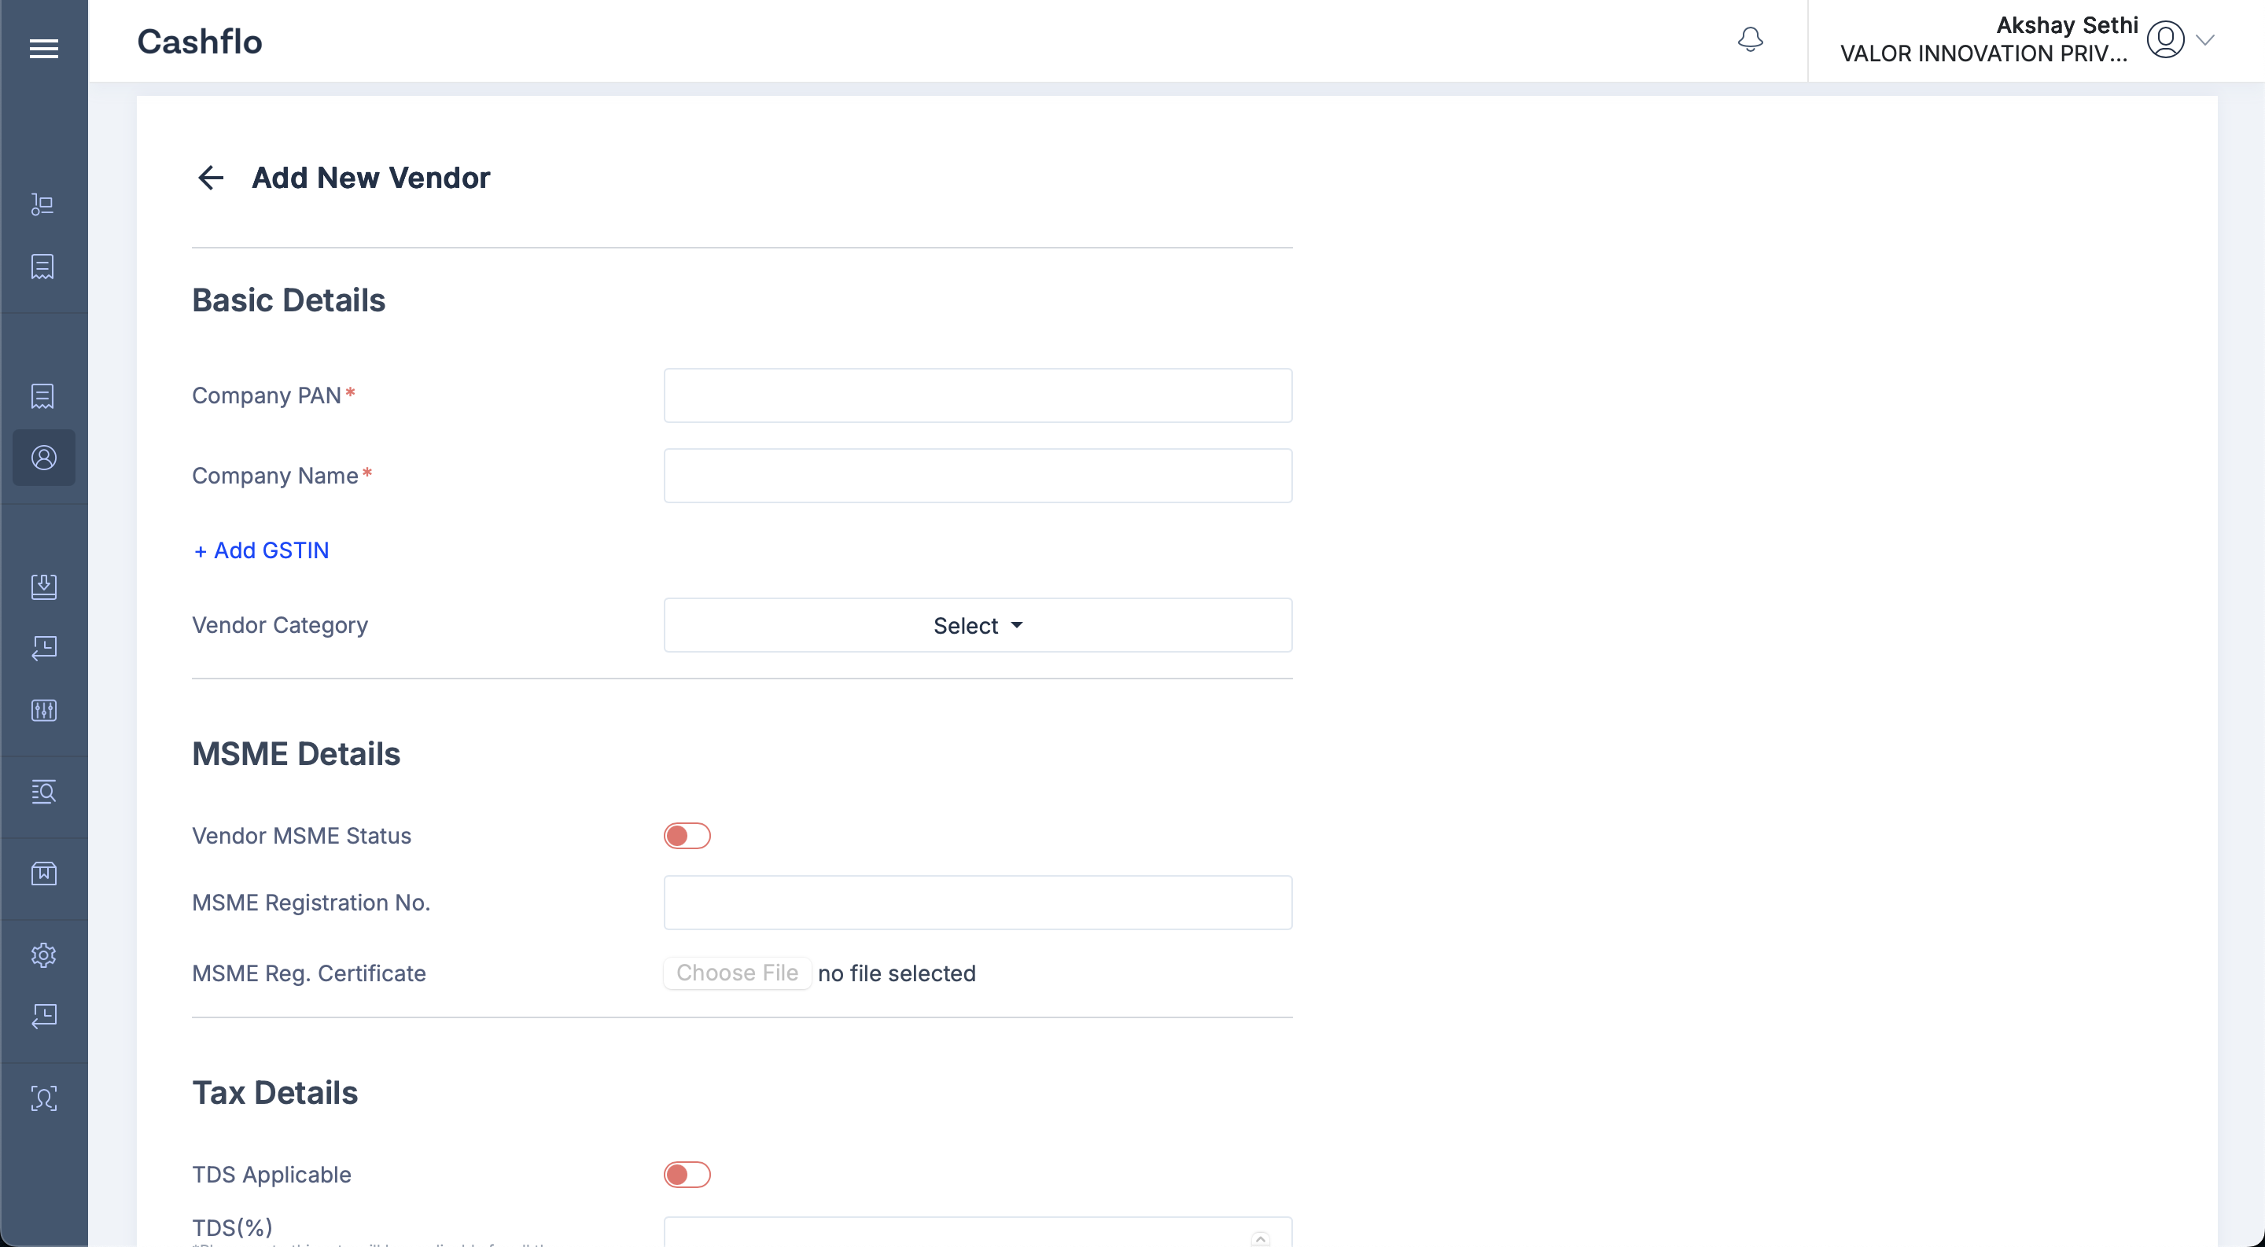The image size is (2265, 1247).
Task: Open the Vendor Category Select dropdown
Action: (978, 626)
